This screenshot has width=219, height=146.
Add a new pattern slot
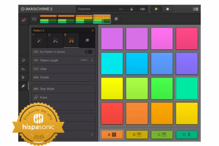87,40
